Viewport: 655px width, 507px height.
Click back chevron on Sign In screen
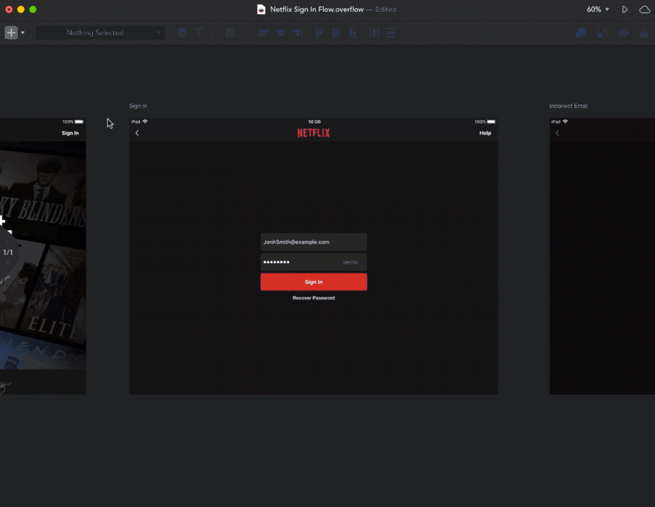pos(137,133)
